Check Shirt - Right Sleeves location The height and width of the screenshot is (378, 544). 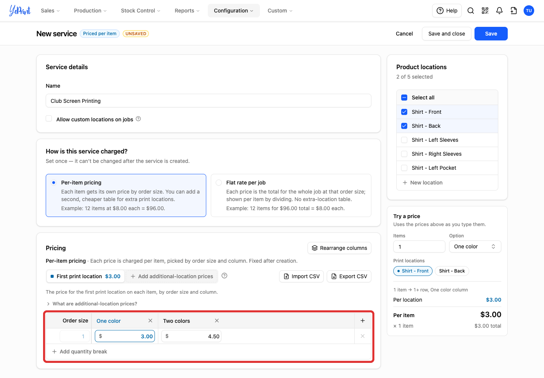coord(404,154)
